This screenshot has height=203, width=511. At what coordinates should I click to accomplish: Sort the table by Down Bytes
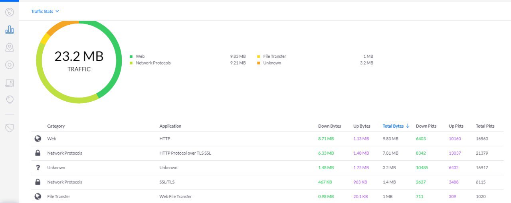pos(330,126)
